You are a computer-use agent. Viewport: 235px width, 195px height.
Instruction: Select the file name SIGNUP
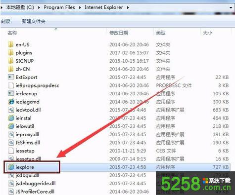(x=25, y=61)
